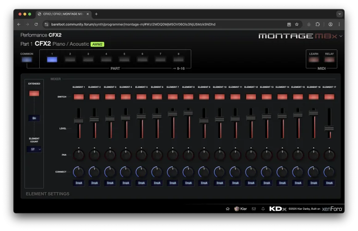Select Part 7 button
The height and width of the screenshot is (231, 358).
click(160, 60)
